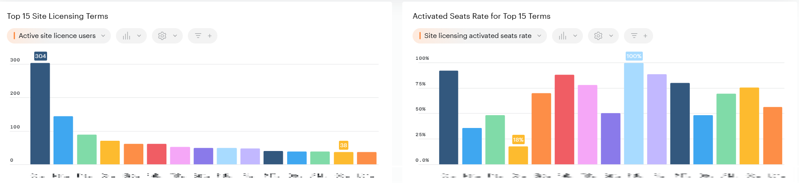This screenshot has height=183, width=799.
Task: Expand chevron beside chart icon in Licensing Terms panel
Action: 139,36
